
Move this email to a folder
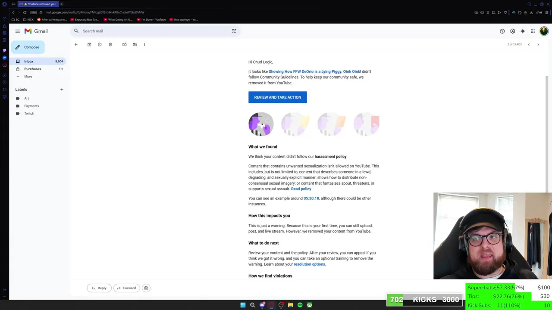pyautogui.click(x=135, y=44)
